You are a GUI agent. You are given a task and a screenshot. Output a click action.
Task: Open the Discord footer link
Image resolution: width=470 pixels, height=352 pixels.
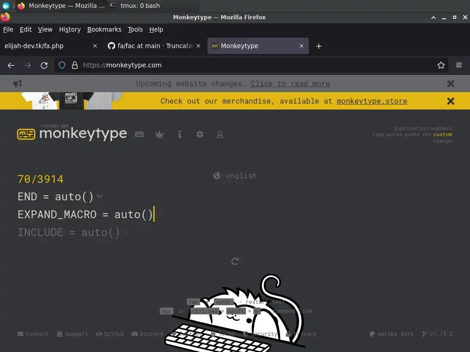click(147, 334)
